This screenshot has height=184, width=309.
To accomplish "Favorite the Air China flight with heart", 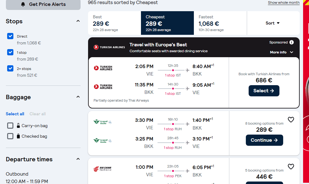I will 291,167.
